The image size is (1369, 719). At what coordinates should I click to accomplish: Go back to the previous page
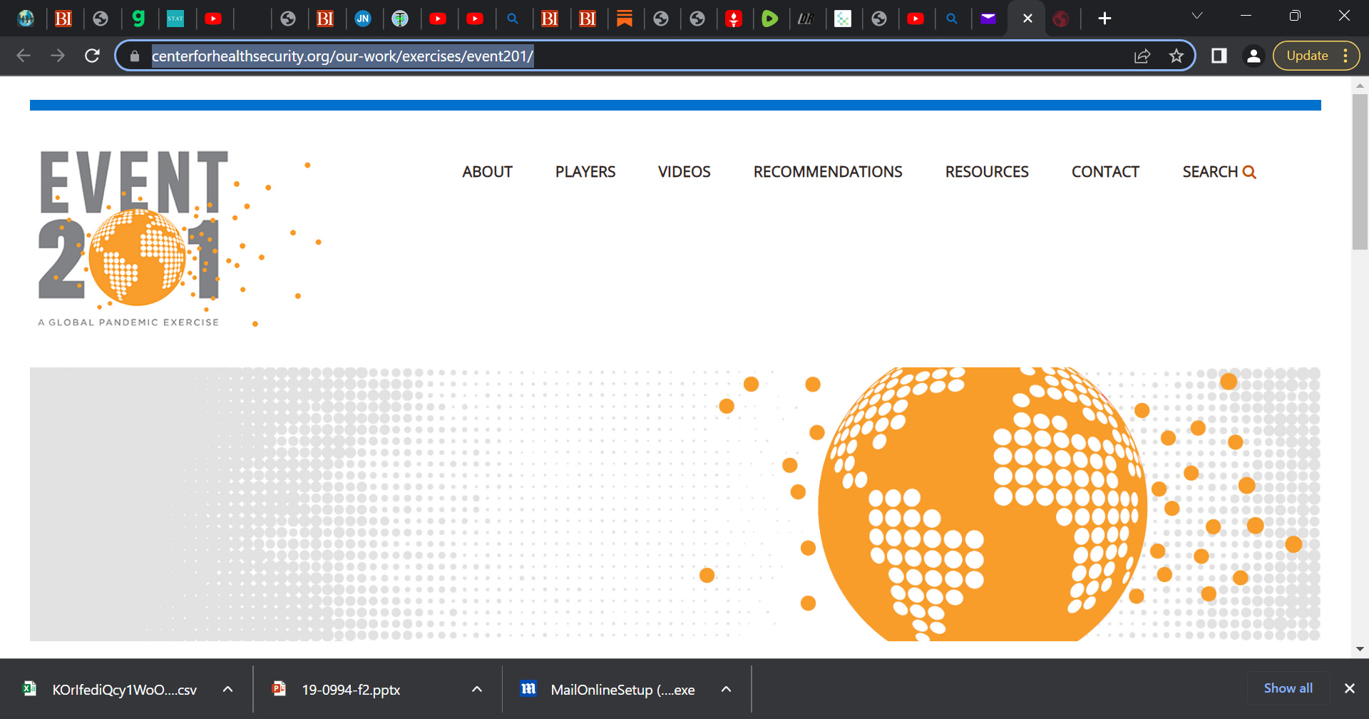(24, 56)
